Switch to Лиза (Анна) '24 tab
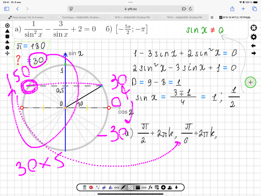This screenshot has height=196, width=261. coord(26,18)
